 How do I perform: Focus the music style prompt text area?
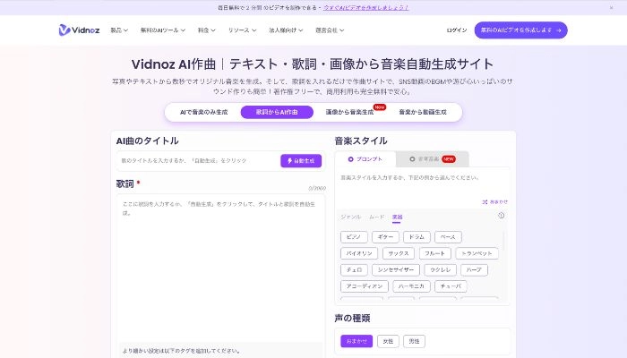(x=422, y=186)
